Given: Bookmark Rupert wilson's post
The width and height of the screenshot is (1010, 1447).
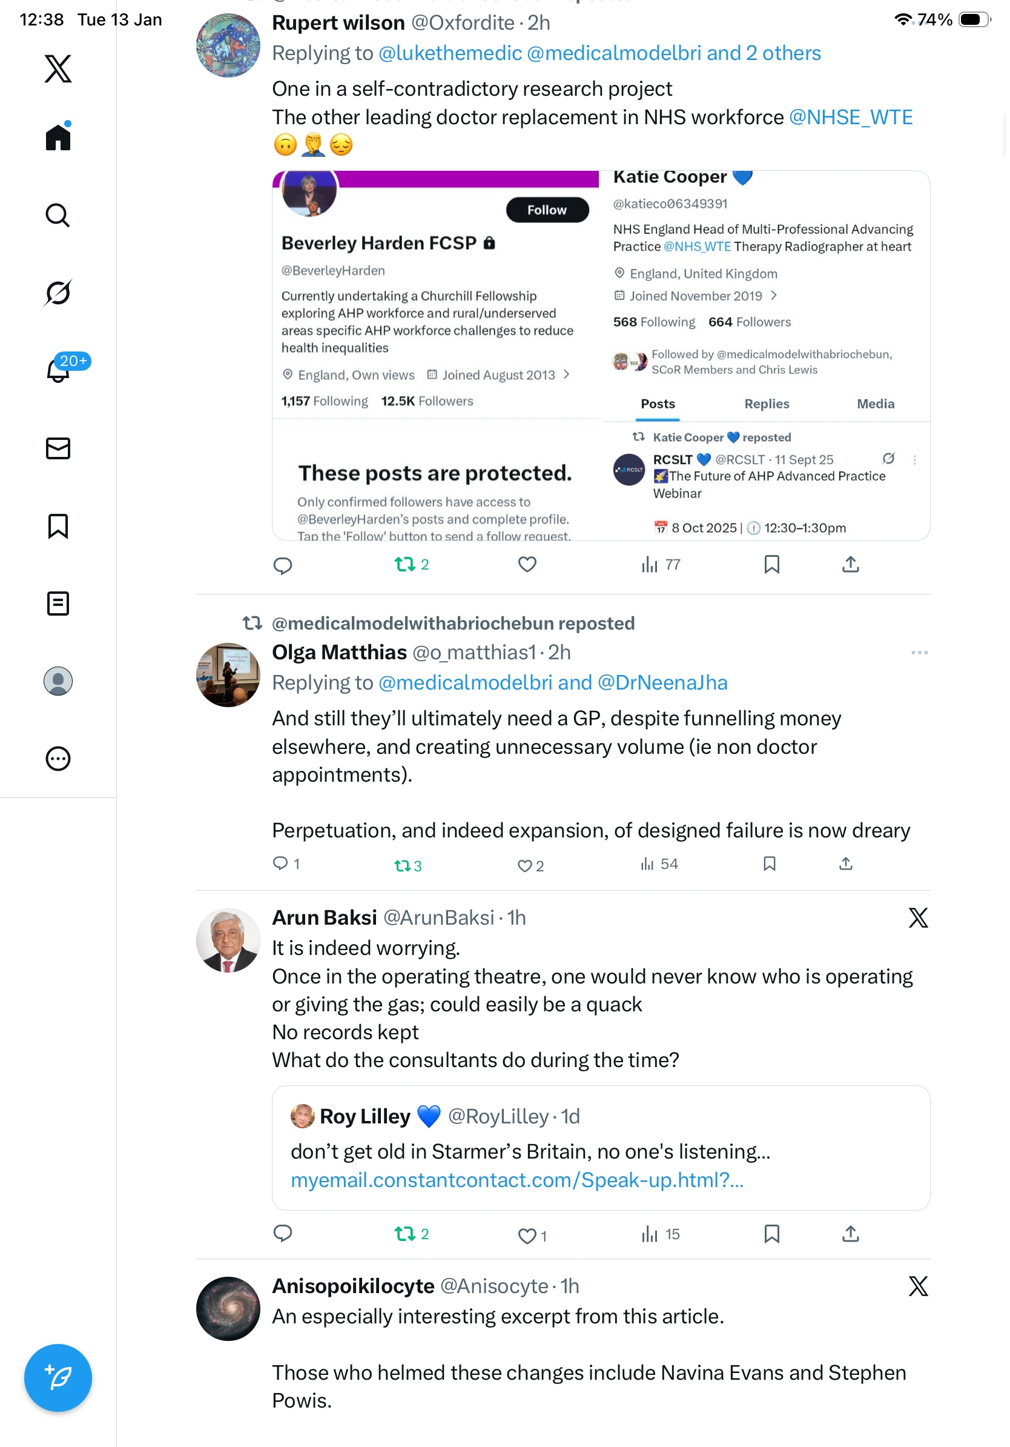Looking at the screenshot, I should (771, 564).
